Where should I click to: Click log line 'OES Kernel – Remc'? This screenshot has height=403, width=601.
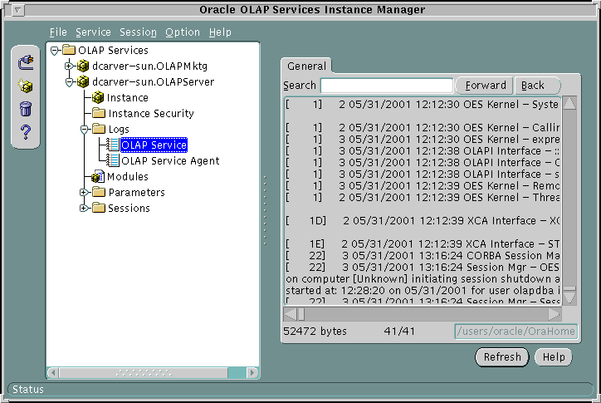(423, 186)
